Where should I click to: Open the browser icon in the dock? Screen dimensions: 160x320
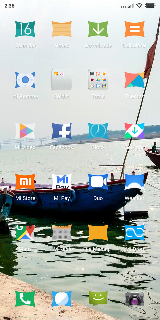coord(62,299)
